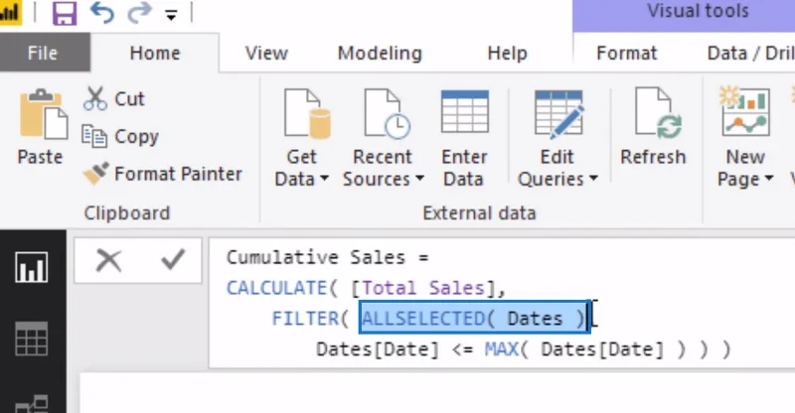The width and height of the screenshot is (795, 413).
Task: Open the Help ribbon tab
Action: [507, 54]
